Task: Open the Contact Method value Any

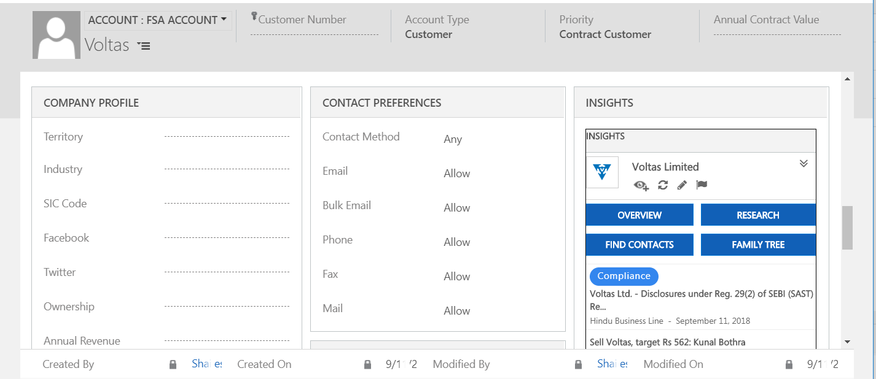Action: pyautogui.click(x=453, y=139)
